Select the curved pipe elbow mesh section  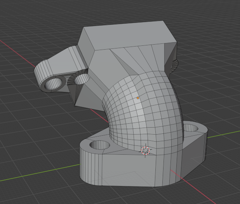coord(143,112)
